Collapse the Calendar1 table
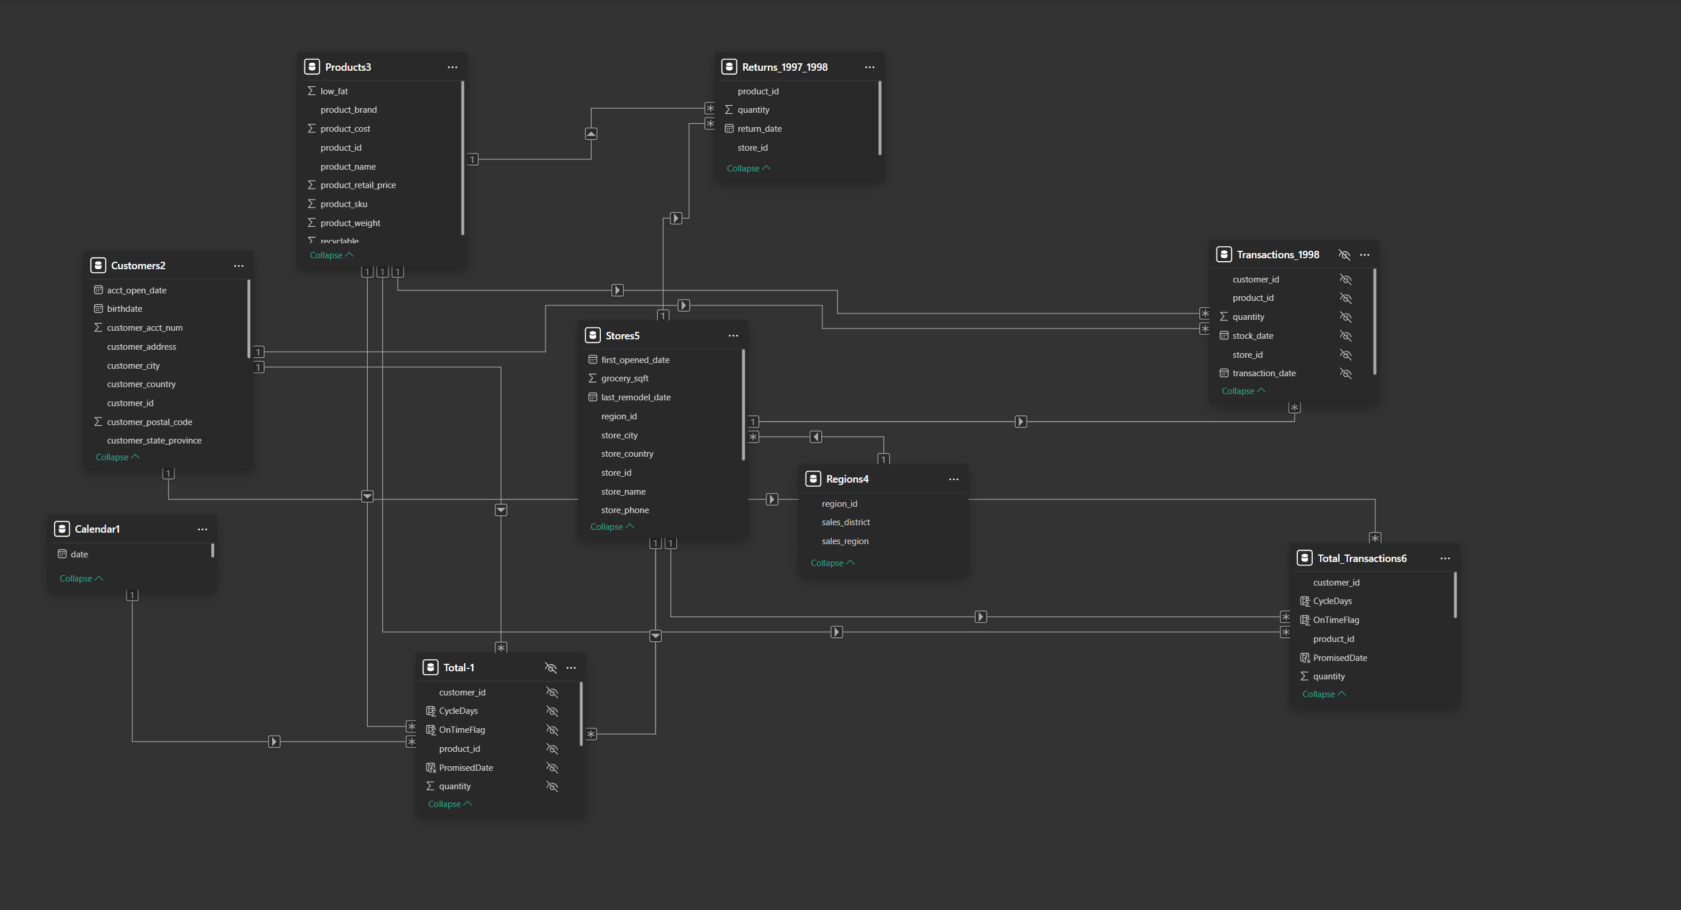The width and height of the screenshot is (1681, 910). click(x=81, y=579)
